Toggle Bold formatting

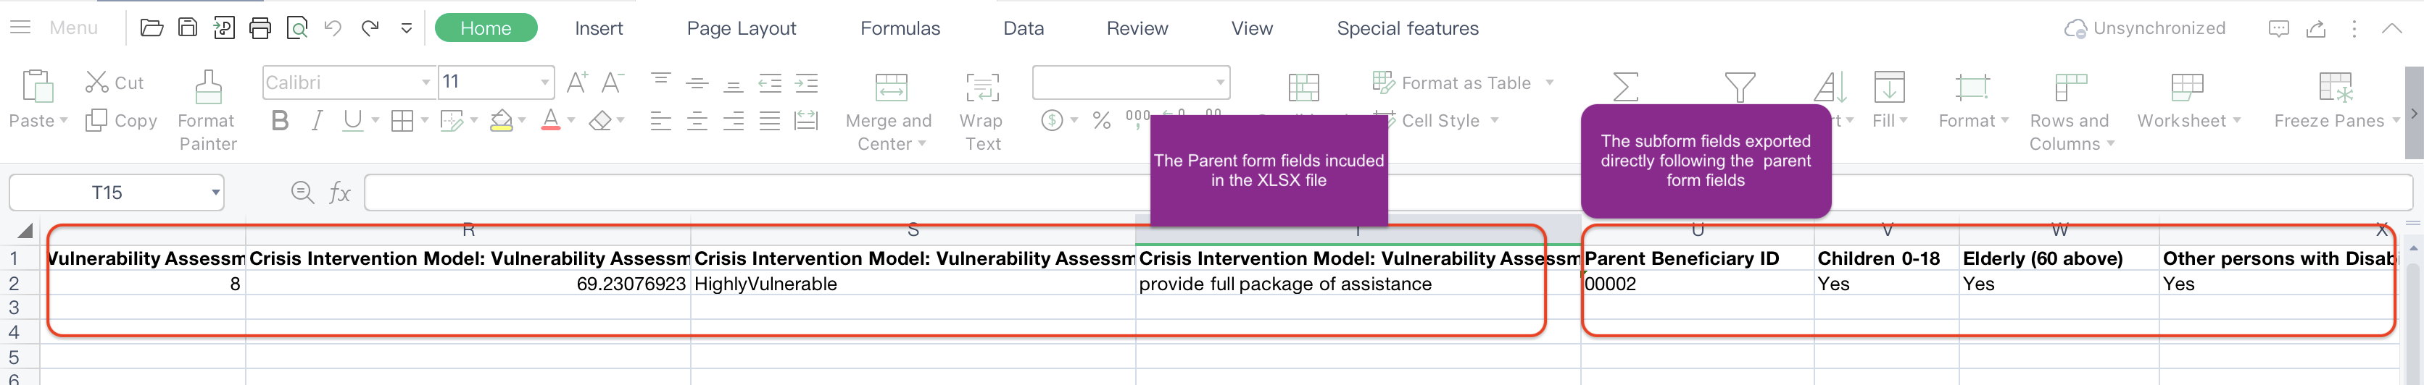tap(280, 121)
